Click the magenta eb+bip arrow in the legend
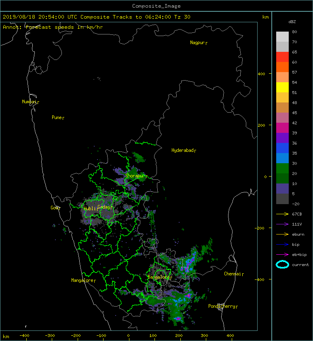 point(282,255)
